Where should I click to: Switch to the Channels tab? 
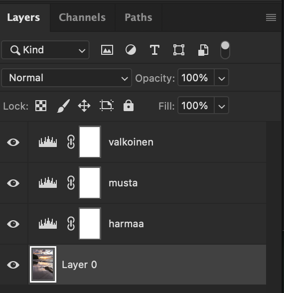coord(82,17)
